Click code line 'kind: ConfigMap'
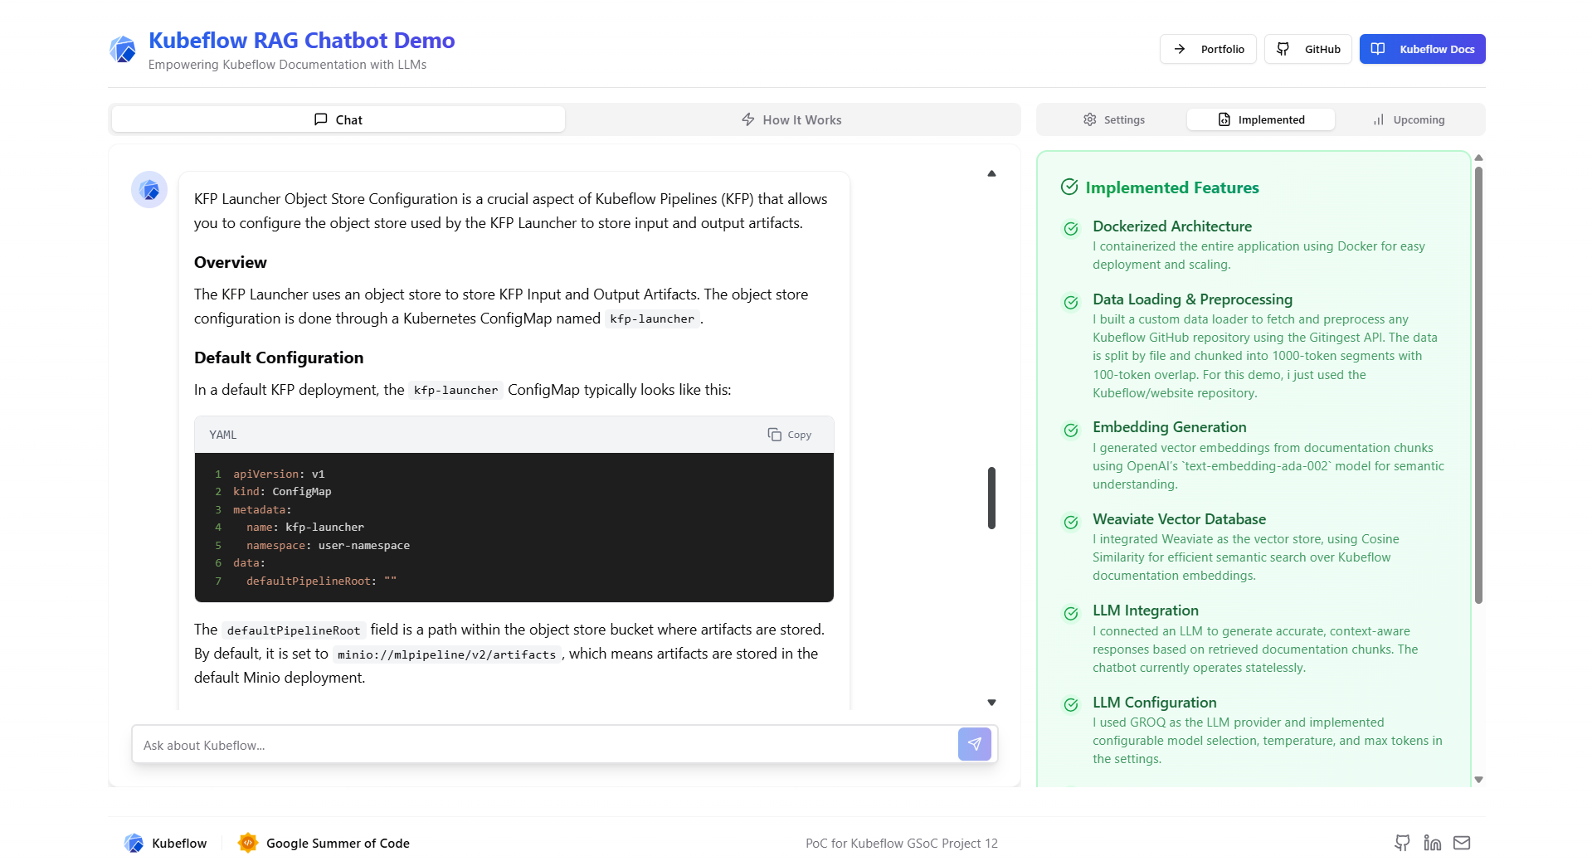 282,492
